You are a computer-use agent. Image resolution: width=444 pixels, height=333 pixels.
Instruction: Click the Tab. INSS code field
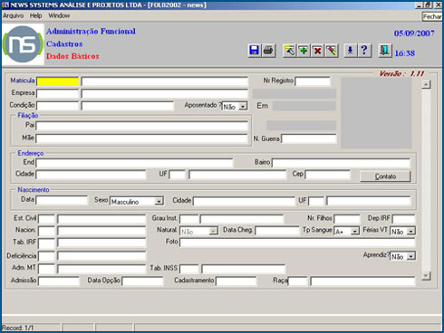coord(189,269)
